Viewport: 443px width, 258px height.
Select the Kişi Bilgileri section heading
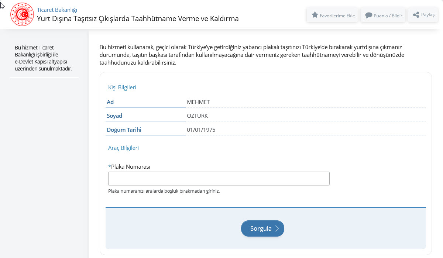click(122, 87)
